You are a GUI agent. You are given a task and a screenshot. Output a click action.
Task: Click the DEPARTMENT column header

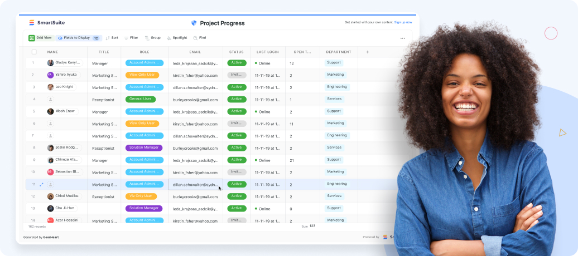(339, 52)
